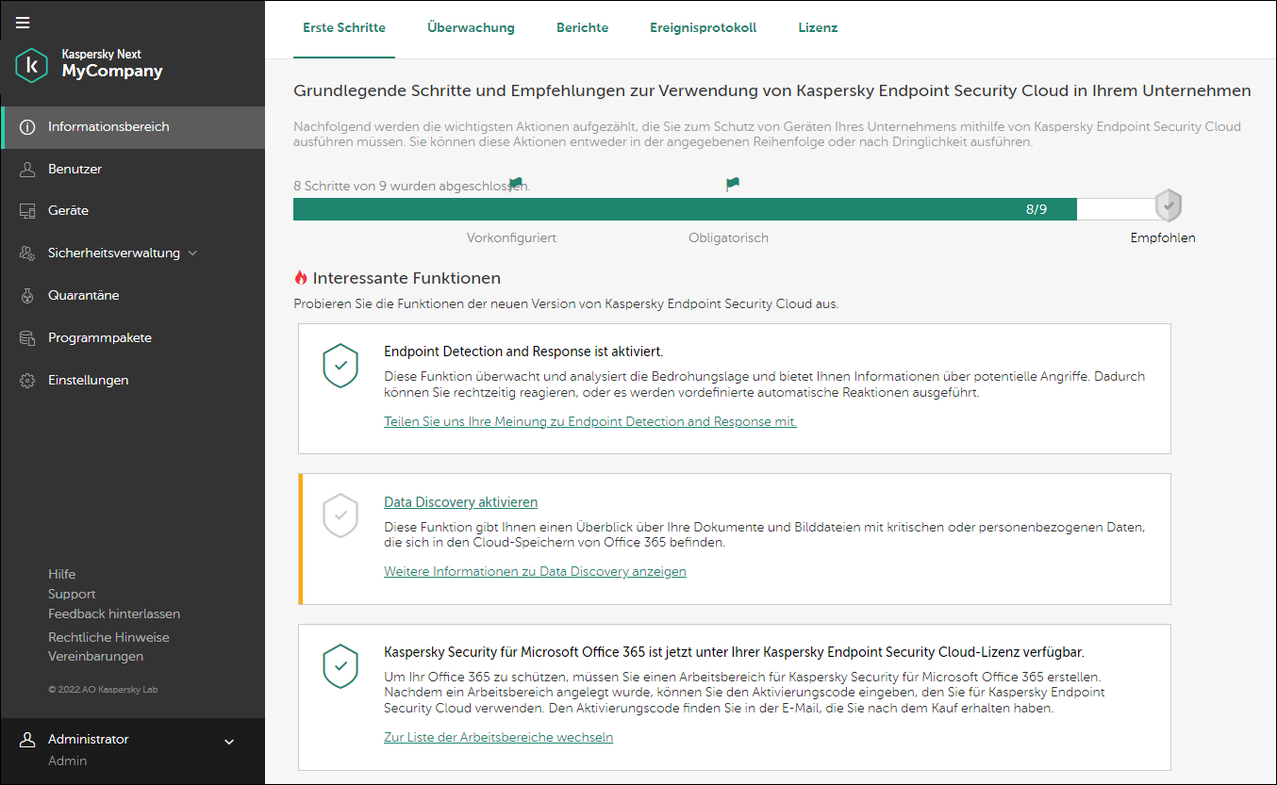Click the Hilfe link

62,574
